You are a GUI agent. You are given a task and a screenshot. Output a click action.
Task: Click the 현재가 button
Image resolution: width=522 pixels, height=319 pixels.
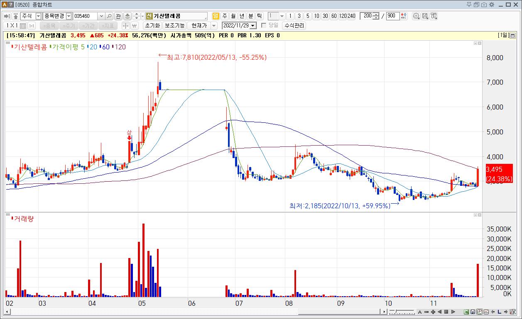click(199, 25)
